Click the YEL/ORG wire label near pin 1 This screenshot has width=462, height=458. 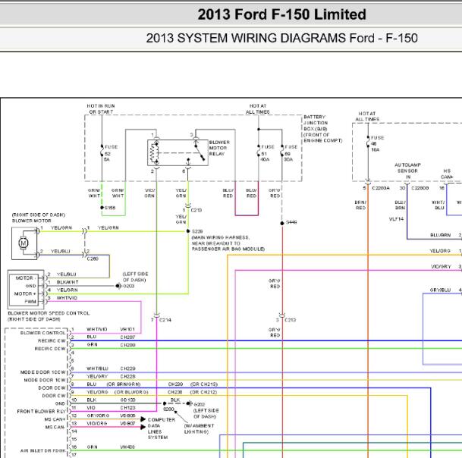[440, 251]
